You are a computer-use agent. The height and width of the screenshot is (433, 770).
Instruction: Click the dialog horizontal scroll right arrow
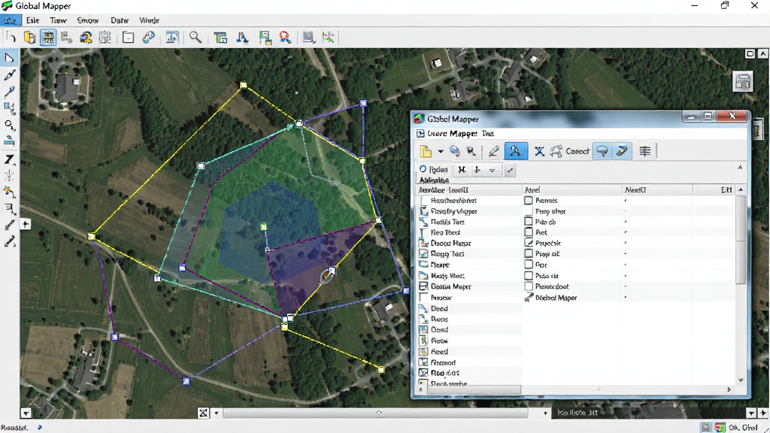coord(729,389)
